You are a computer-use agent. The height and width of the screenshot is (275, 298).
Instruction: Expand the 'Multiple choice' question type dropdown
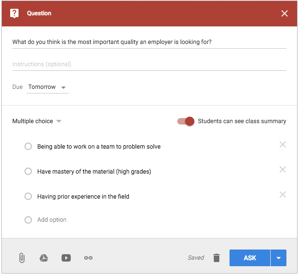(x=37, y=121)
